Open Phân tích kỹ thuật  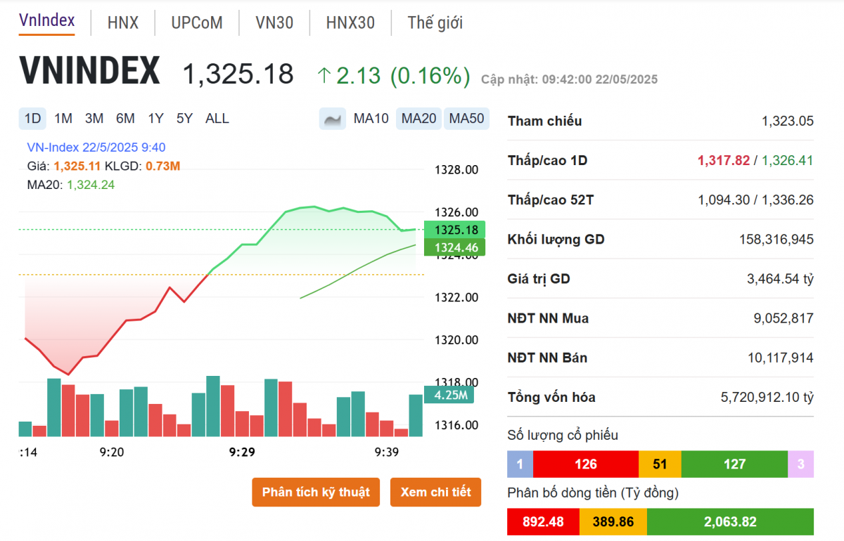point(316,492)
